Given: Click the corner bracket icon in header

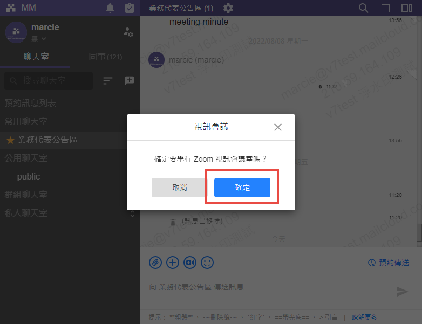Looking at the screenshot, I should click(x=386, y=8).
